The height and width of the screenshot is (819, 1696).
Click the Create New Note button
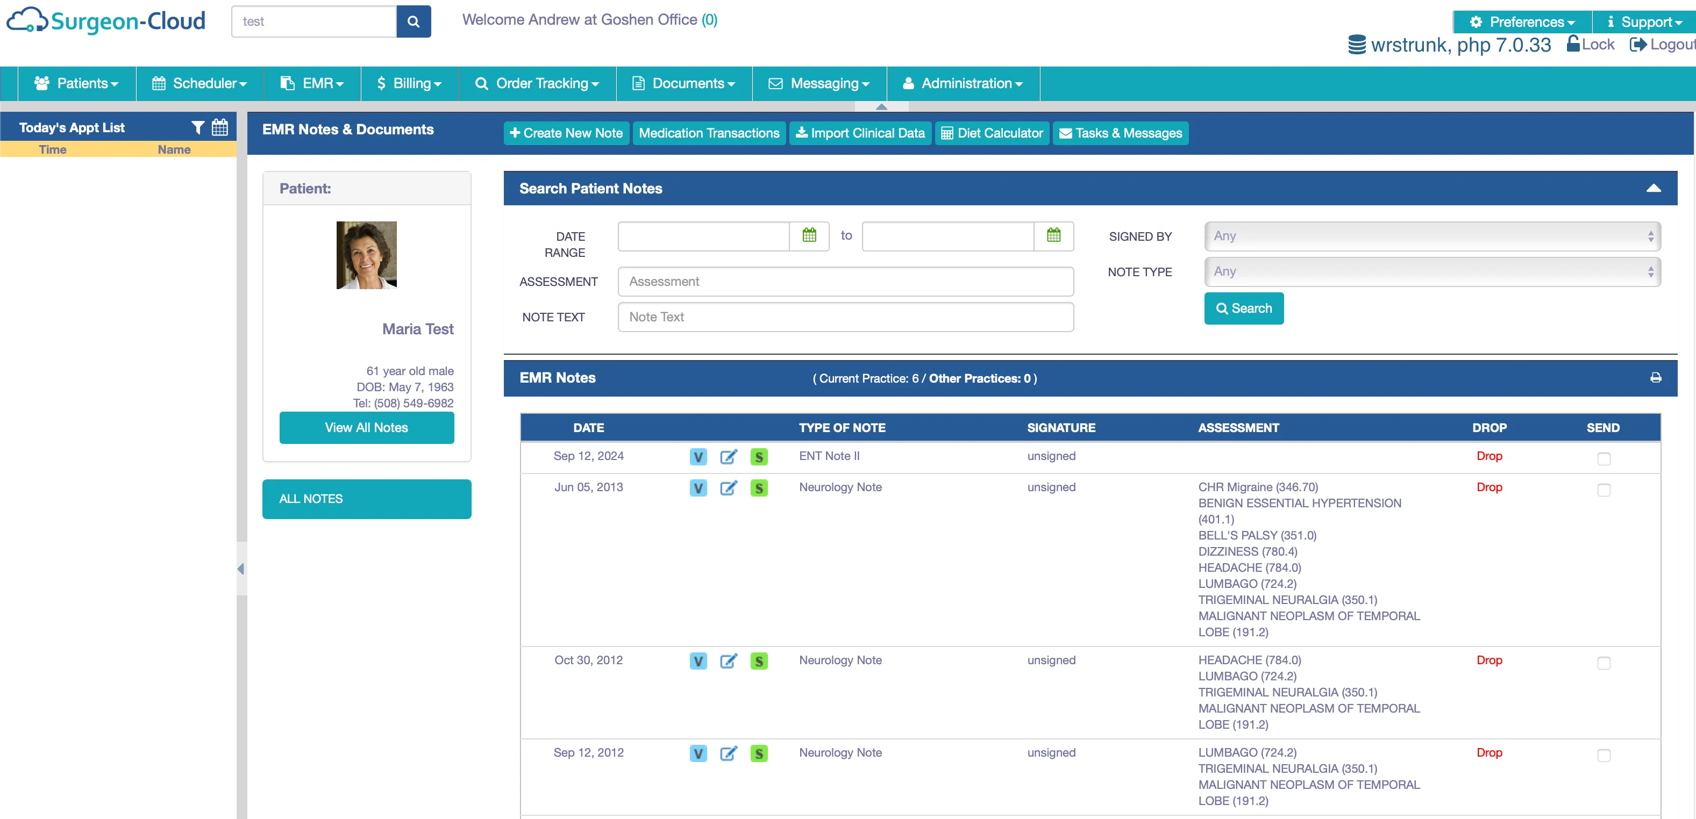pos(566,132)
